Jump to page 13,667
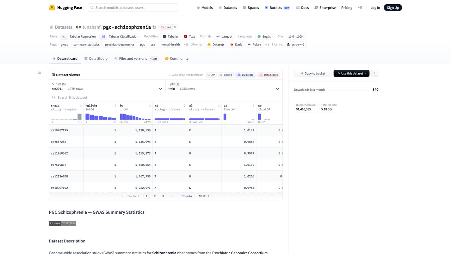The height and width of the screenshot is (254, 451). point(187,196)
